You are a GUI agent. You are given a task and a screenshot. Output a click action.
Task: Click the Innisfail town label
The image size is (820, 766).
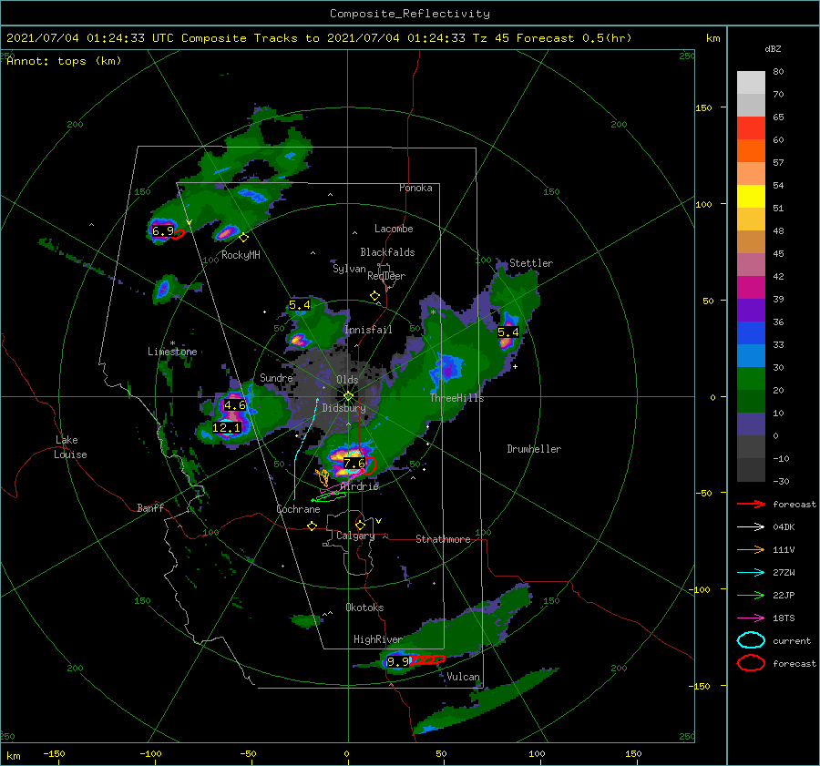[368, 330]
